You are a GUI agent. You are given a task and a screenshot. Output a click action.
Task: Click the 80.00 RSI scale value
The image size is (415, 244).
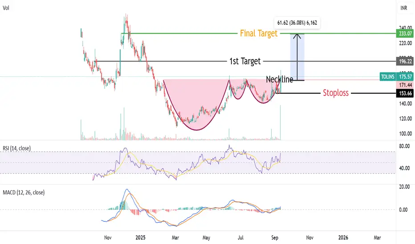point(404,146)
